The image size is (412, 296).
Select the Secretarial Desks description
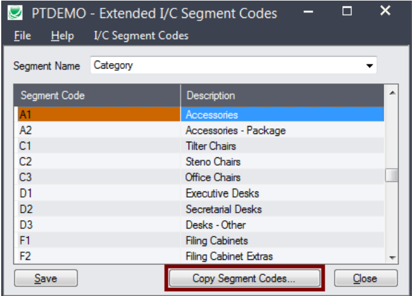click(282, 209)
